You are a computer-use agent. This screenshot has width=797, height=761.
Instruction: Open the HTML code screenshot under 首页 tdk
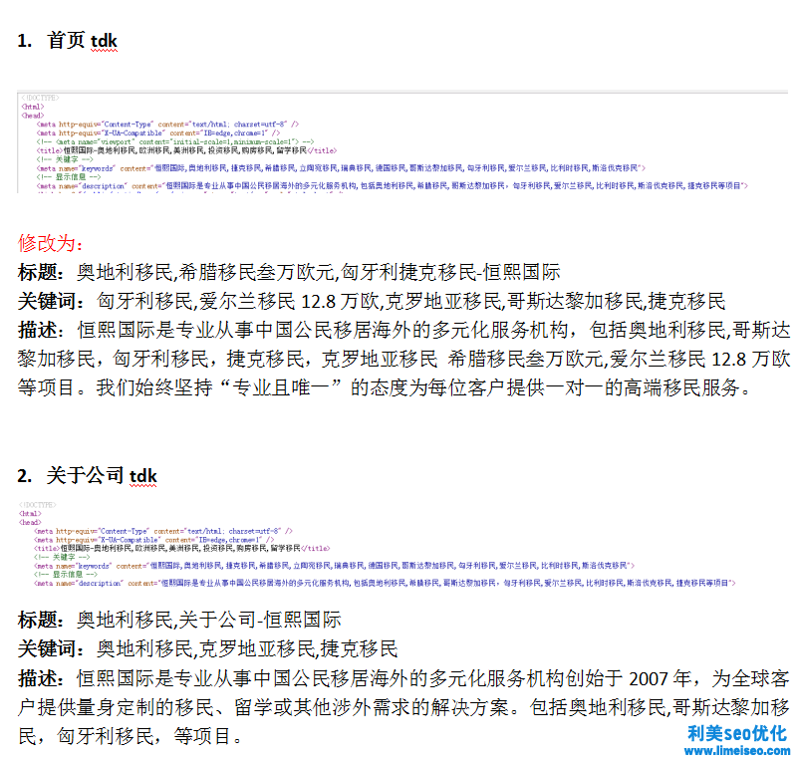(x=402, y=142)
